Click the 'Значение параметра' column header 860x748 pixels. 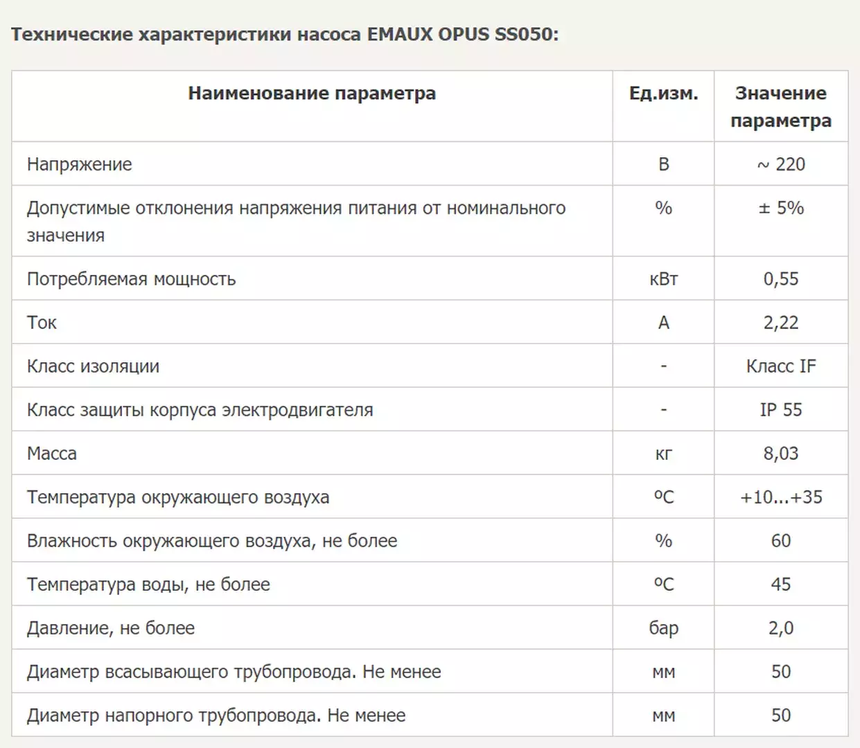pyautogui.click(x=781, y=107)
